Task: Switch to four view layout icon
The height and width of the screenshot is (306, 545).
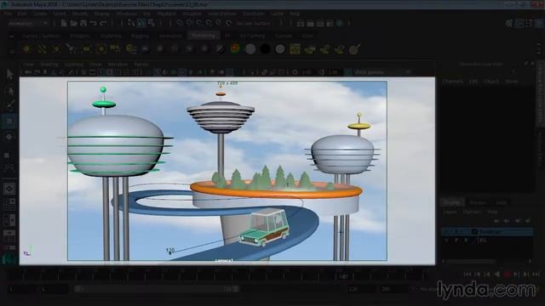Action: click(9, 204)
